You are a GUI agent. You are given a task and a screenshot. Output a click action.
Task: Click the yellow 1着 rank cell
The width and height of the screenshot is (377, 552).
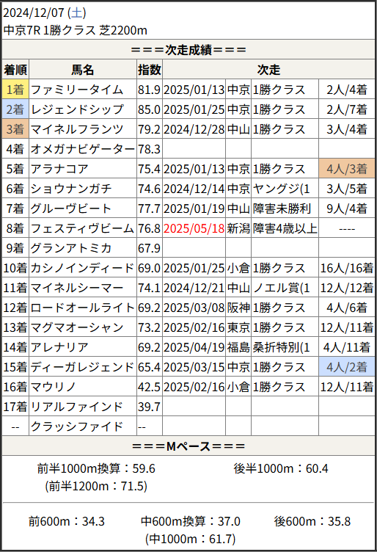pyautogui.click(x=15, y=90)
